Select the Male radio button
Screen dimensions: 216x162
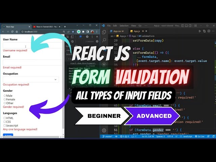5,96
